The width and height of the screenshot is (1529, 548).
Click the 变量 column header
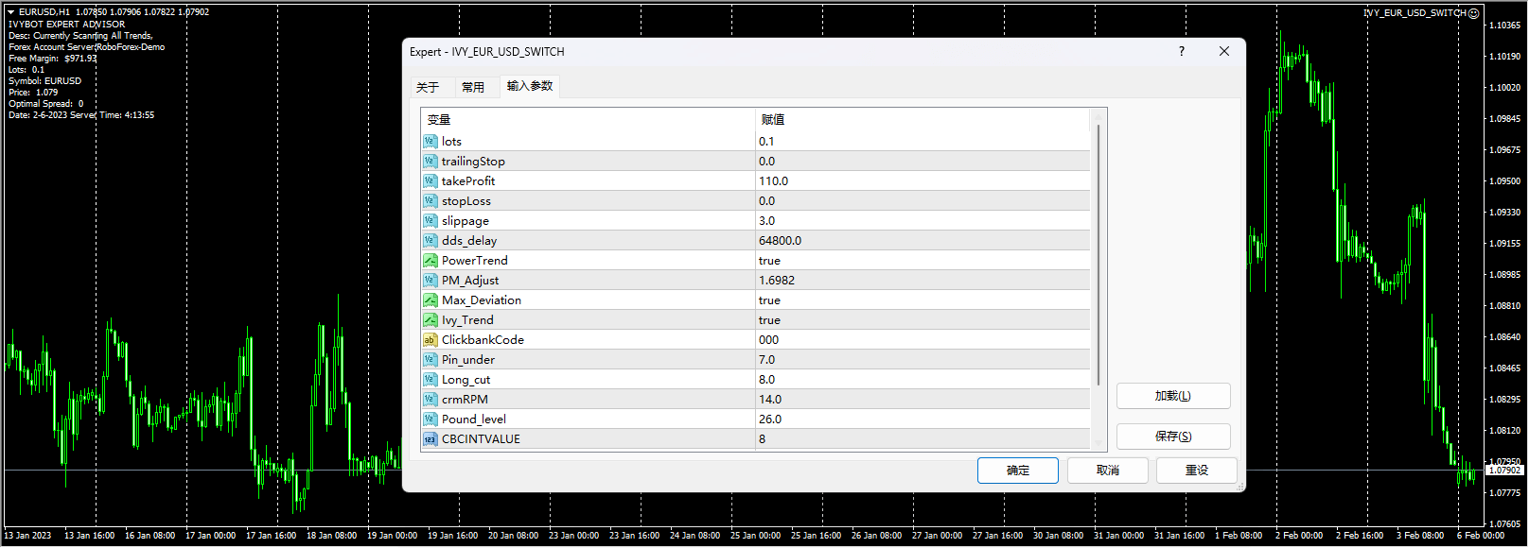[x=588, y=120]
